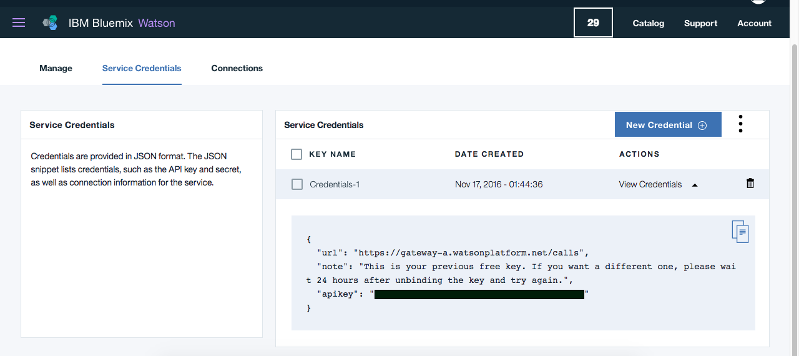The height and width of the screenshot is (356, 799).
Task: Open the vertical three-dot options menu
Action: pyautogui.click(x=740, y=124)
